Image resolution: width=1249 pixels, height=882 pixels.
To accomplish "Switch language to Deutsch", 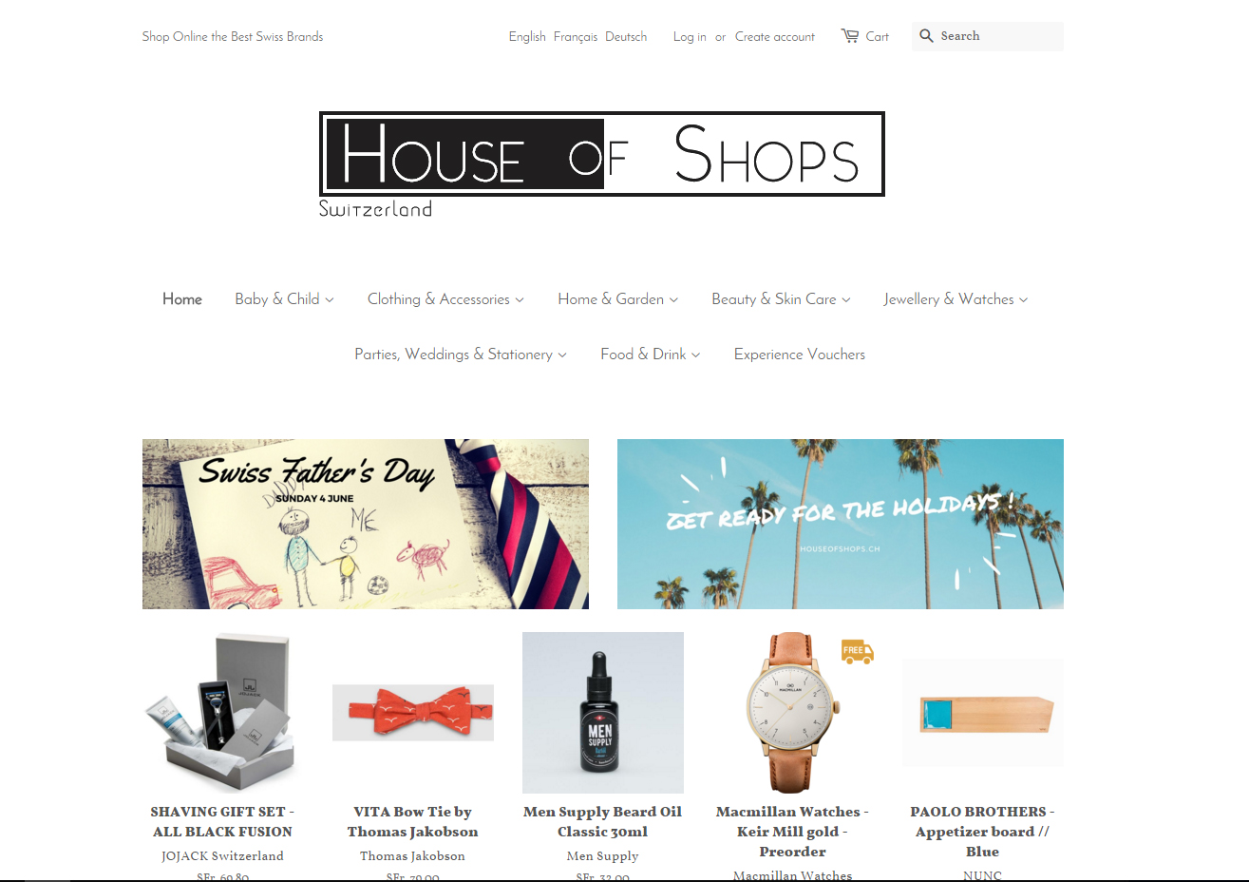I will click(626, 37).
